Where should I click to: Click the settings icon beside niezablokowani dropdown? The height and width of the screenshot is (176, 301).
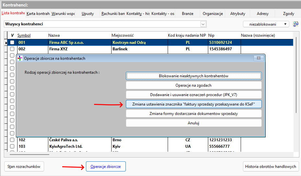click(295, 24)
